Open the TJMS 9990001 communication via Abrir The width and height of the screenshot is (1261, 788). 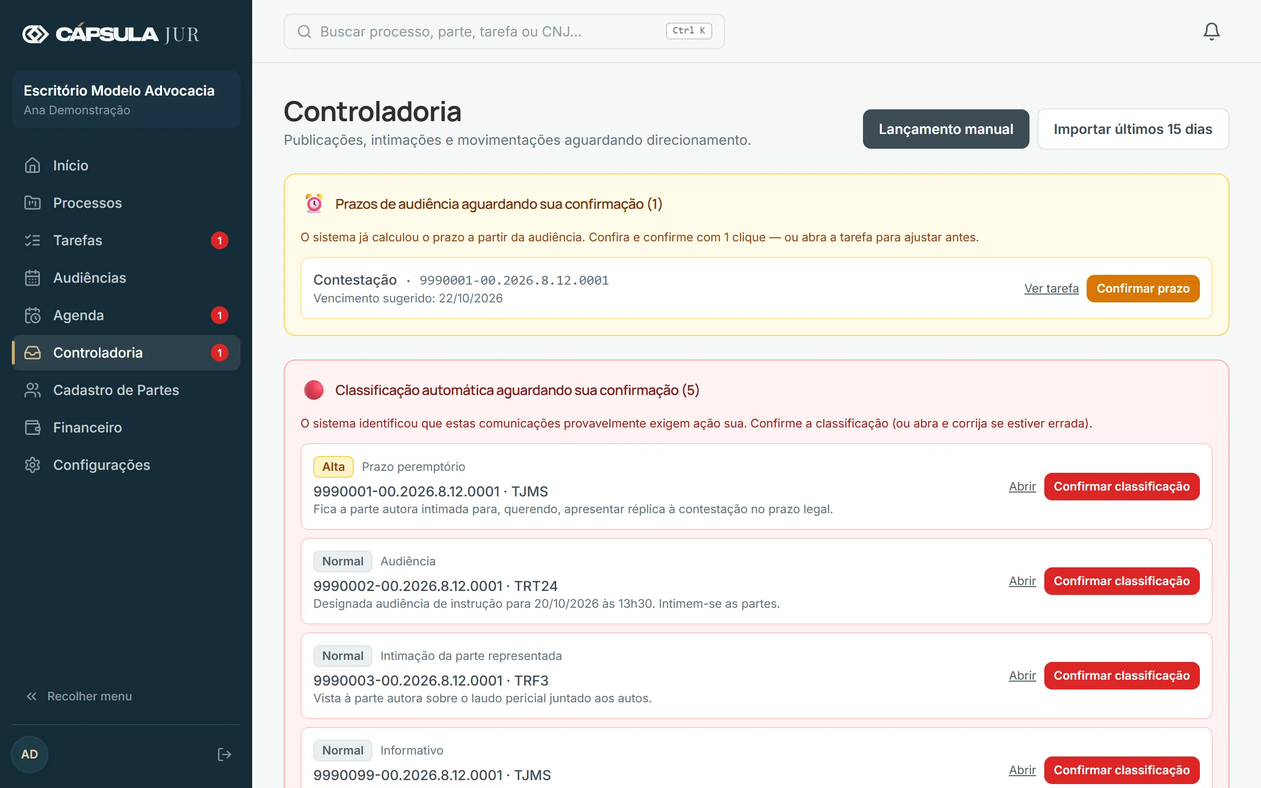coord(1022,486)
